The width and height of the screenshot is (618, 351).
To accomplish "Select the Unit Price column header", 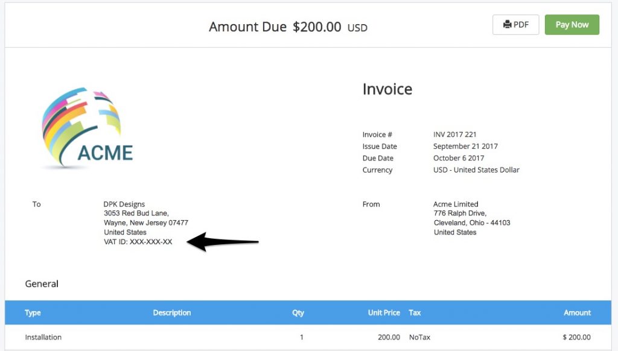I will (384, 312).
